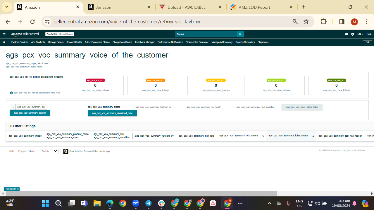Open the English language select in footer
374x210 pixels.
[x=49, y=151]
